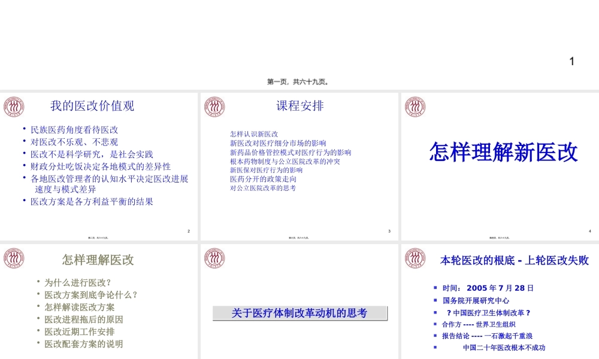Click the gray box '关于医疗体制改革动机的思考'
599x359 pixels.
click(x=299, y=312)
